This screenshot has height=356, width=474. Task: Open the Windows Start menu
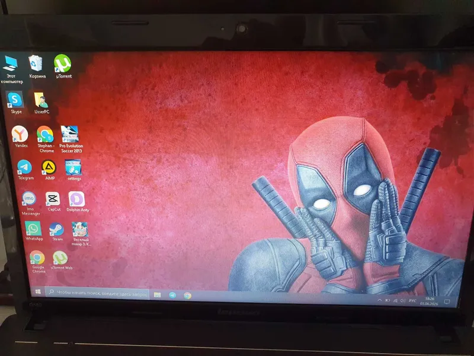[x=38, y=291]
